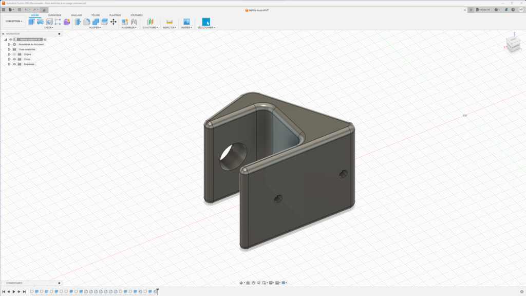This screenshot has height=296, width=526.
Task: Toggle the activate radio on laptop-support v2
Action: tap(45, 40)
